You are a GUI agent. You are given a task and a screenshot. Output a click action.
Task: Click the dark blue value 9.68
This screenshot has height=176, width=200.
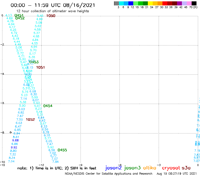click(15, 140)
